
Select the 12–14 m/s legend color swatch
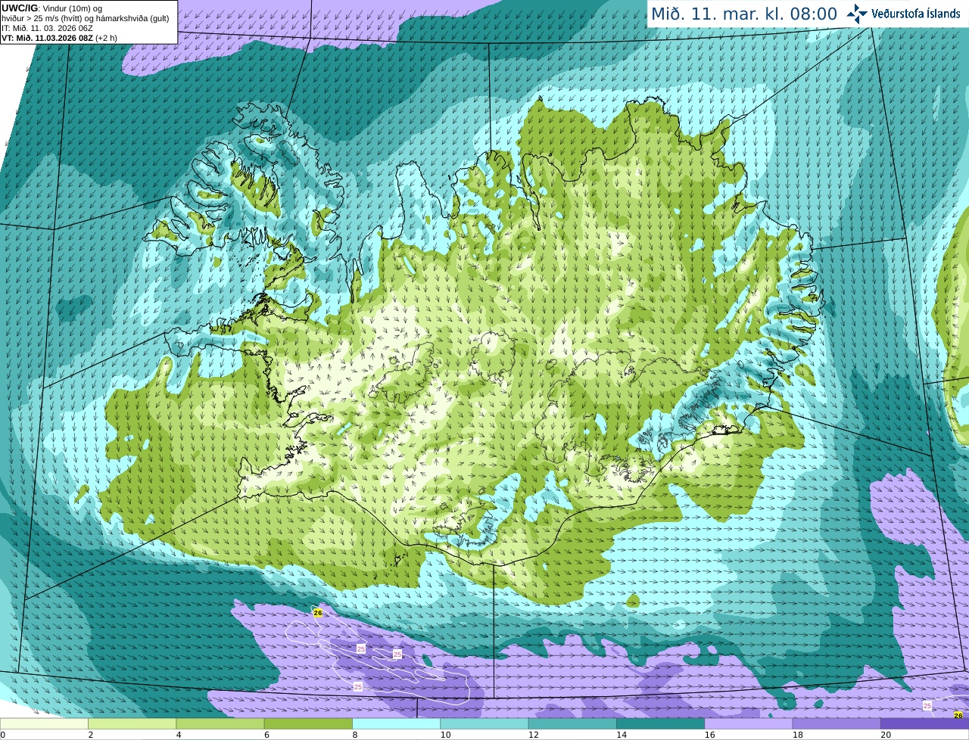tap(572, 723)
